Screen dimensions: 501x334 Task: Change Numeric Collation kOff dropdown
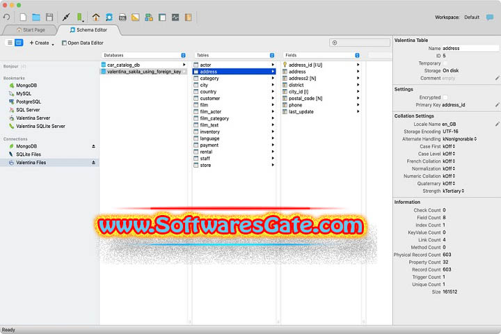coord(449,176)
